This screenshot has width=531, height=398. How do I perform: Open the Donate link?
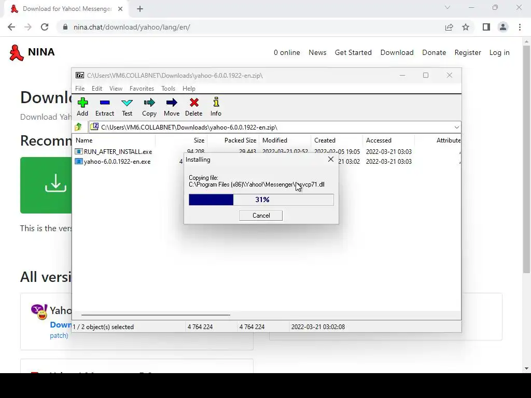434,52
